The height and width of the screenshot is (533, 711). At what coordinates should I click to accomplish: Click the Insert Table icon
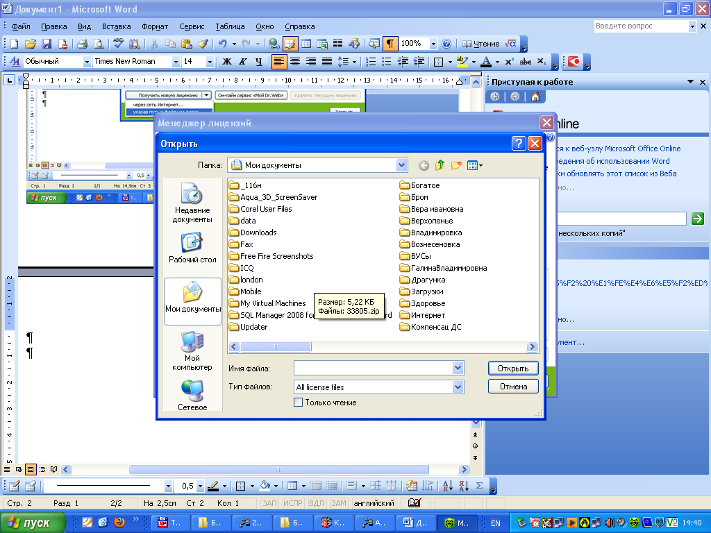point(306,44)
